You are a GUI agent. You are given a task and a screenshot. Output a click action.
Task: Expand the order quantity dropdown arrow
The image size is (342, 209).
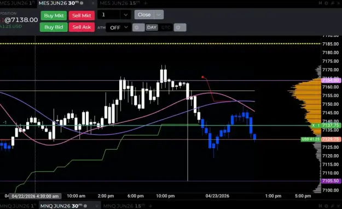(x=126, y=15)
